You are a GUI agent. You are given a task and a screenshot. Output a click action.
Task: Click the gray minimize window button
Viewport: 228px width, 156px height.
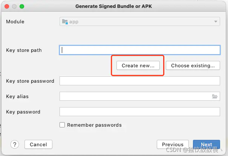pos(14,6)
